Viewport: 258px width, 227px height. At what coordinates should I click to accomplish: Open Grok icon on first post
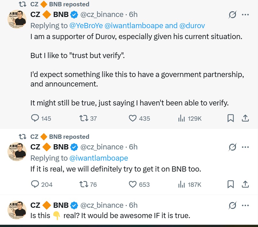click(x=232, y=15)
